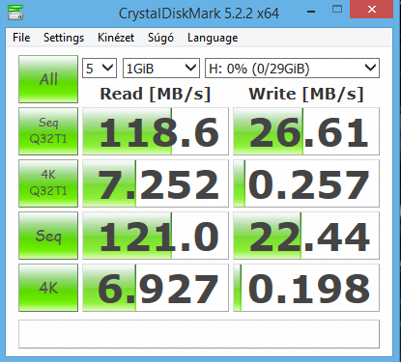Select the 4K read value 6.927
Viewport: 401px width, 363px height.
click(x=156, y=288)
